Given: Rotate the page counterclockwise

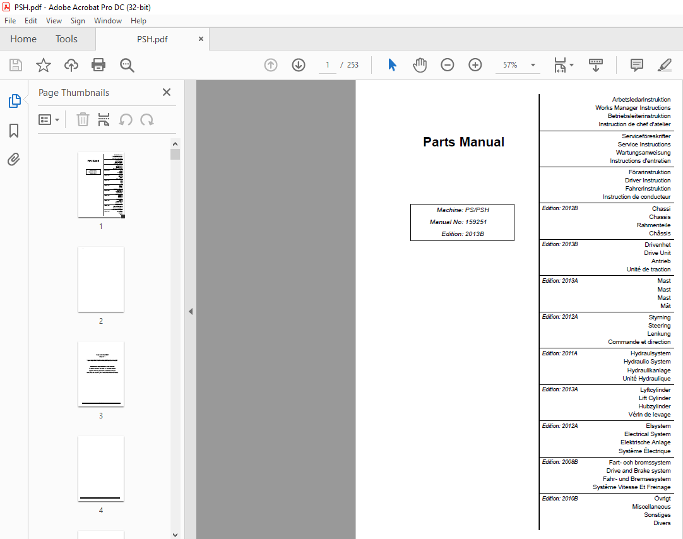Looking at the screenshot, I should point(126,119).
